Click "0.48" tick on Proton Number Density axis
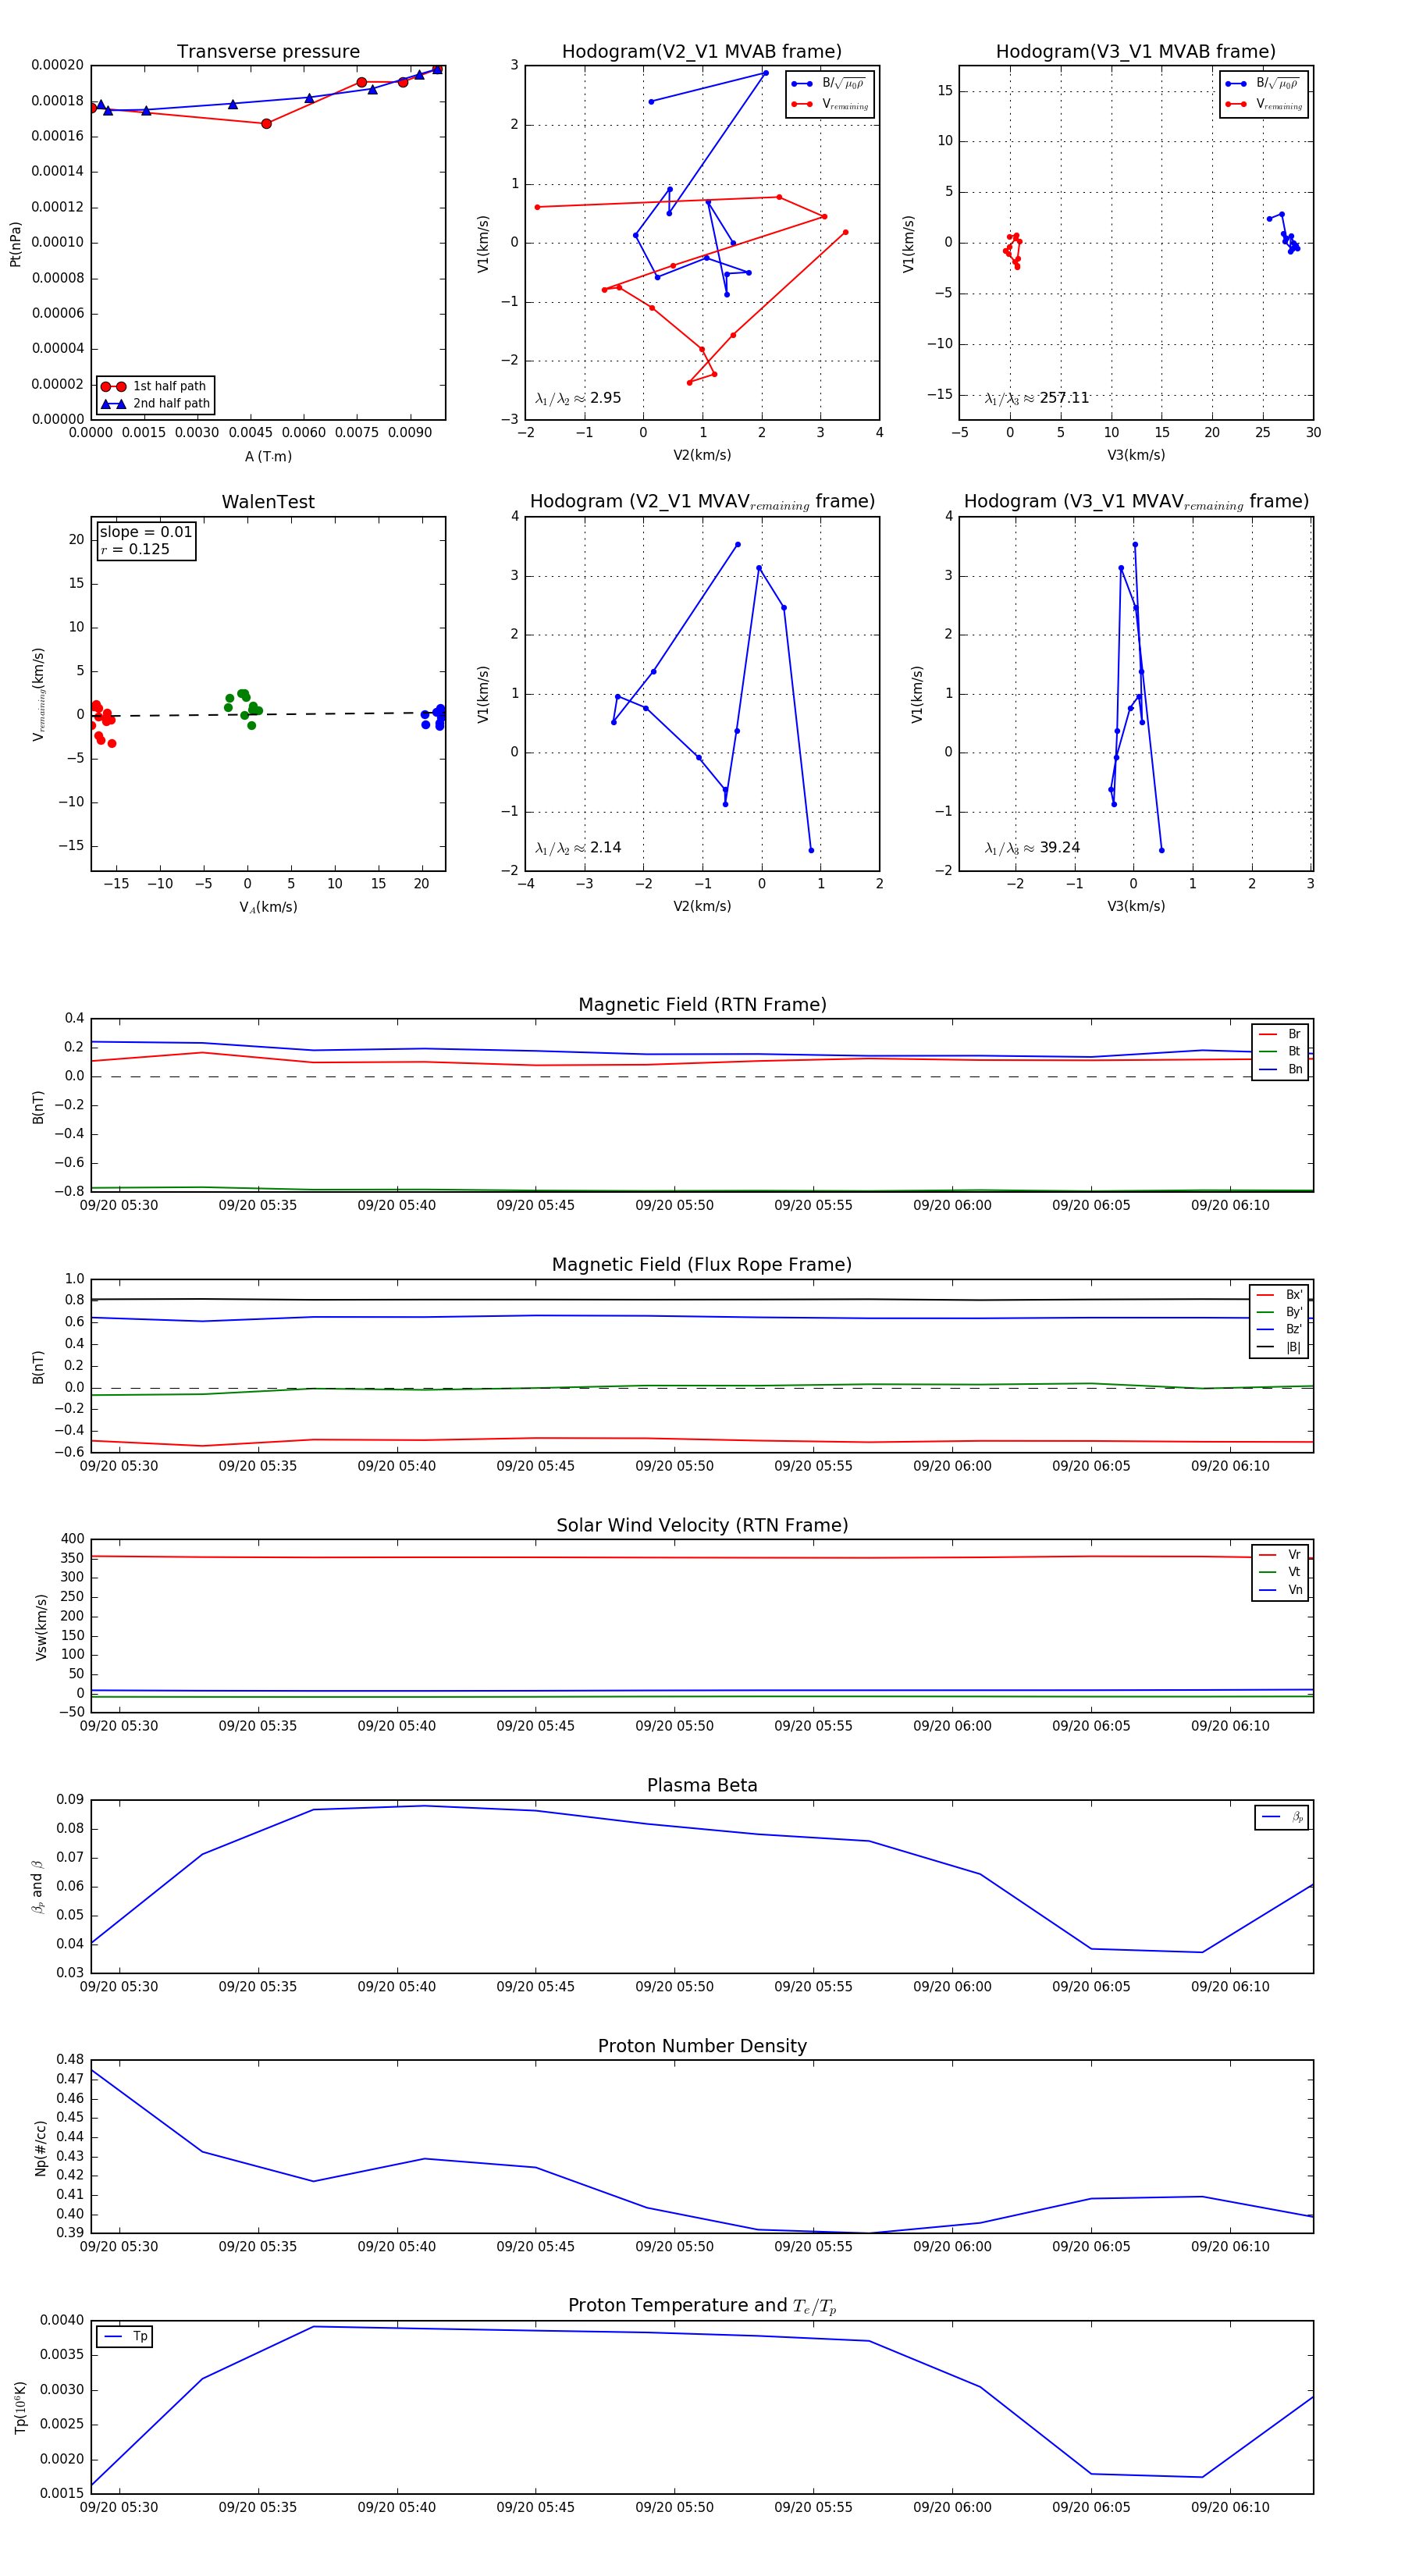Viewport: 1405px width, 2576px height. pos(70,2059)
